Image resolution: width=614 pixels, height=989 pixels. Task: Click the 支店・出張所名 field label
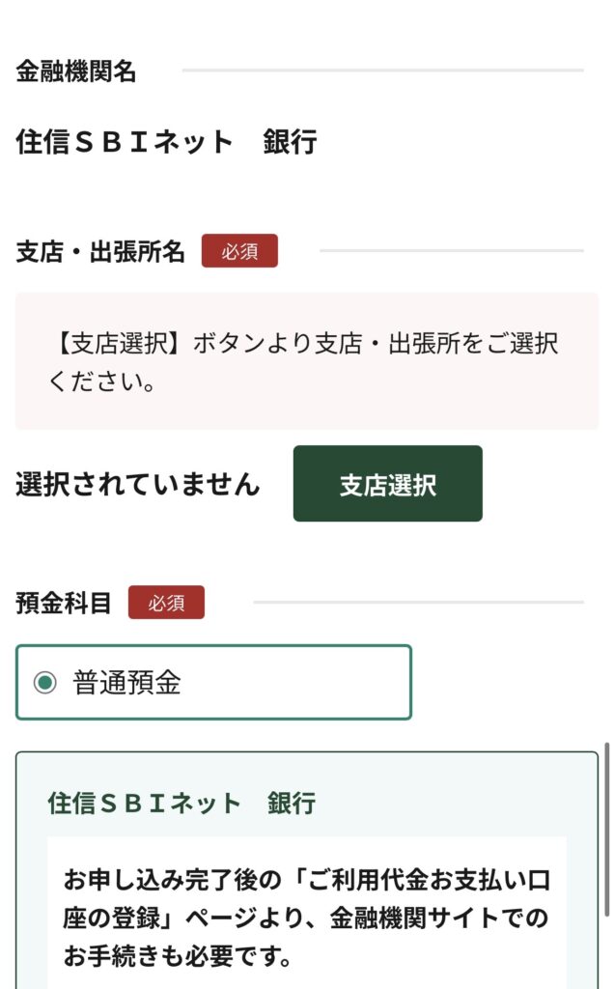point(99,252)
